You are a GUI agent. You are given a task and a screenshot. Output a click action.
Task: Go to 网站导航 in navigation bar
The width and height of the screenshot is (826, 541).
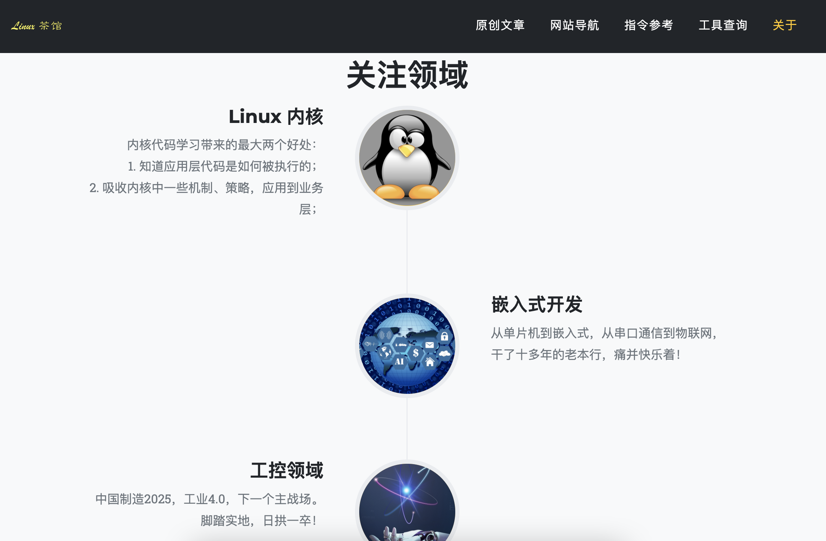574,25
